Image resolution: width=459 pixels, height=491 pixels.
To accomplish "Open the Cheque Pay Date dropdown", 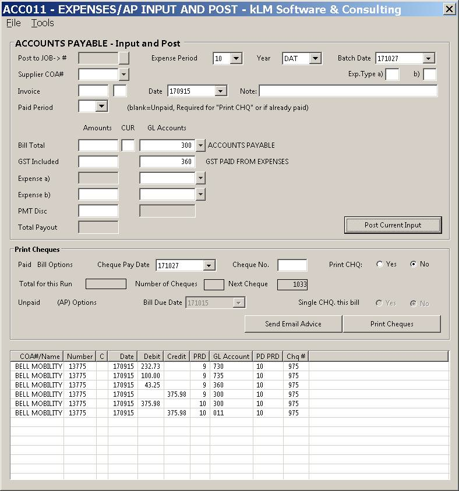I will (209, 265).
